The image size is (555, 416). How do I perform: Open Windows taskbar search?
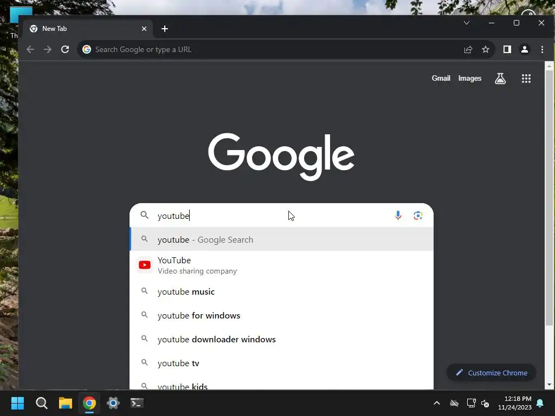(x=41, y=403)
